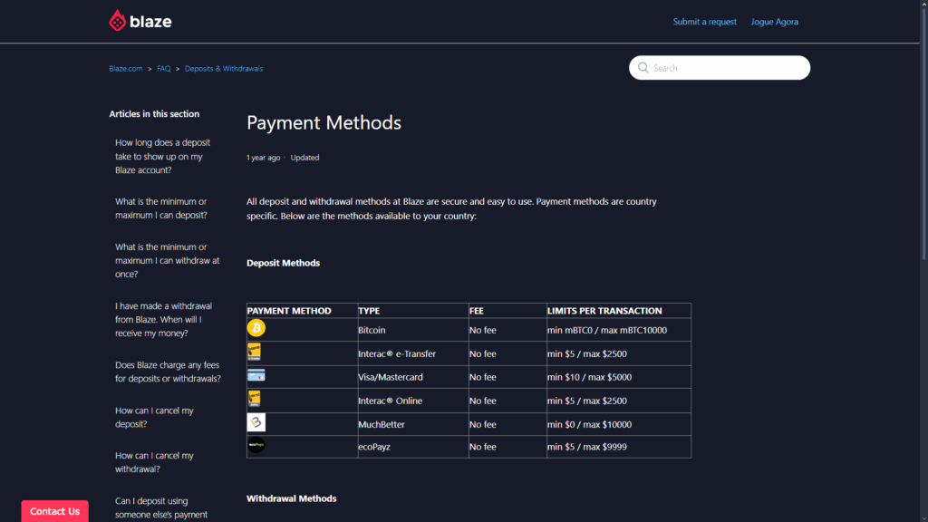The height and width of the screenshot is (522, 928).
Task: Select the Bitcoin payment method icon
Action: [256, 328]
